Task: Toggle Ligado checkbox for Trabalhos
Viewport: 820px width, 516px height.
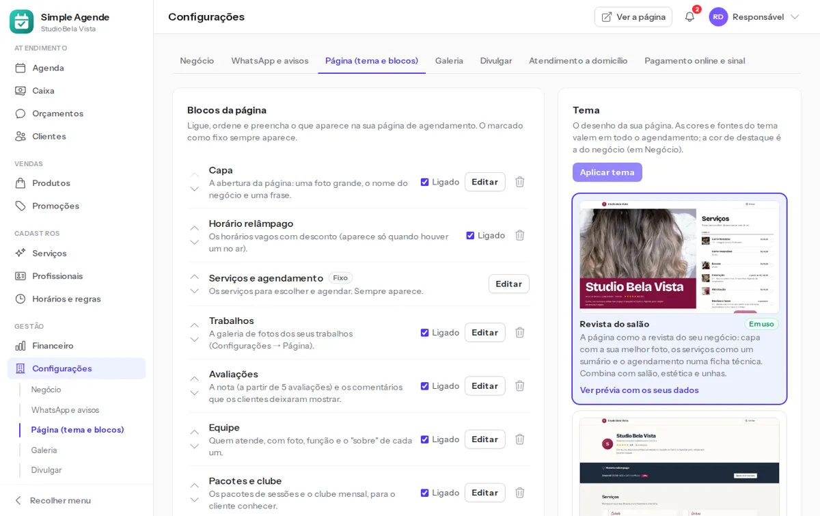Action: [424, 332]
